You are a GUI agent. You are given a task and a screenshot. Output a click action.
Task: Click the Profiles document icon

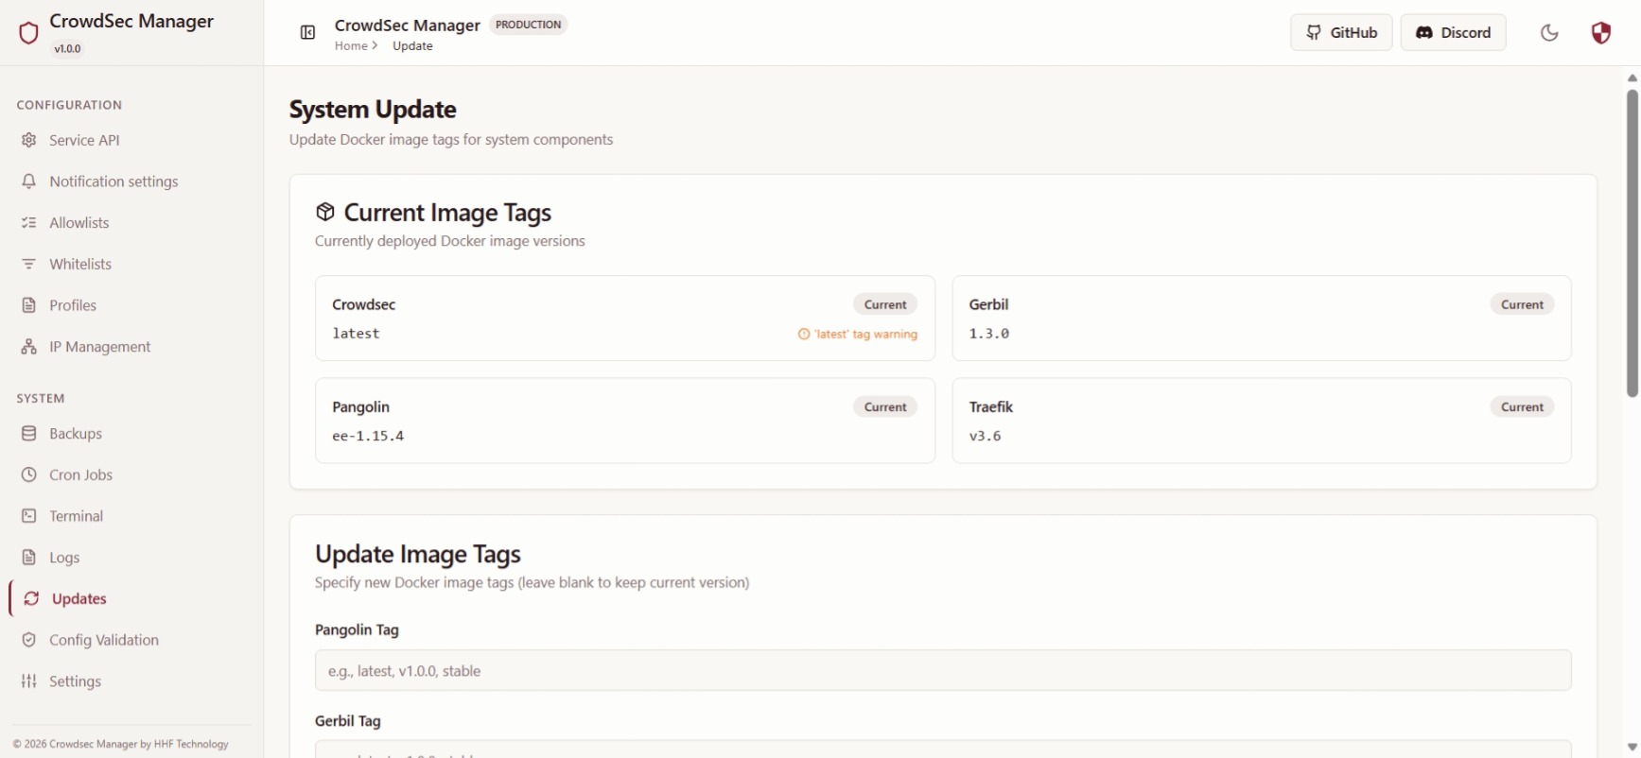29,305
